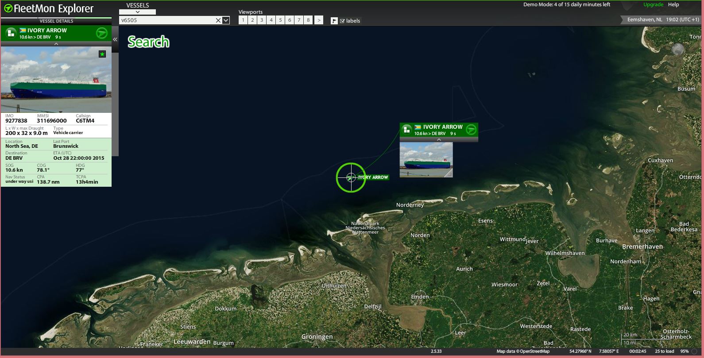Click the Upgrade link

click(653, 4)
